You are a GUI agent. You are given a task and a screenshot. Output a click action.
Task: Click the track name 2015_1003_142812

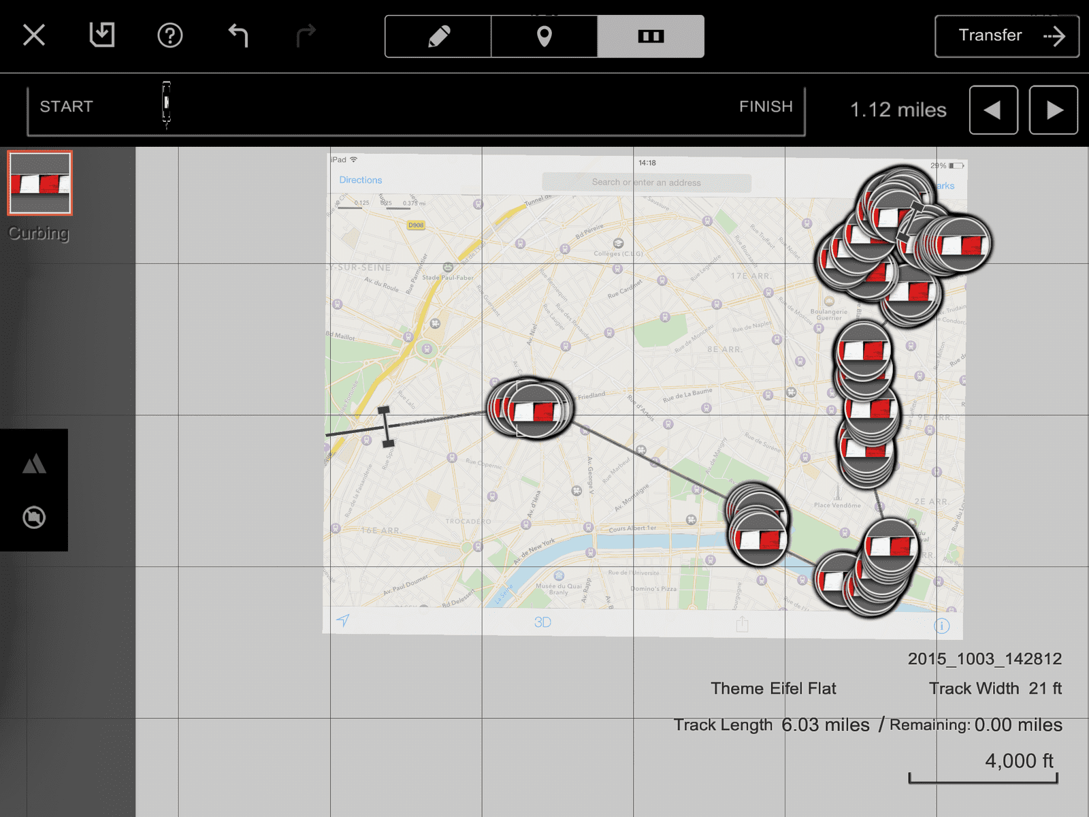984,658
